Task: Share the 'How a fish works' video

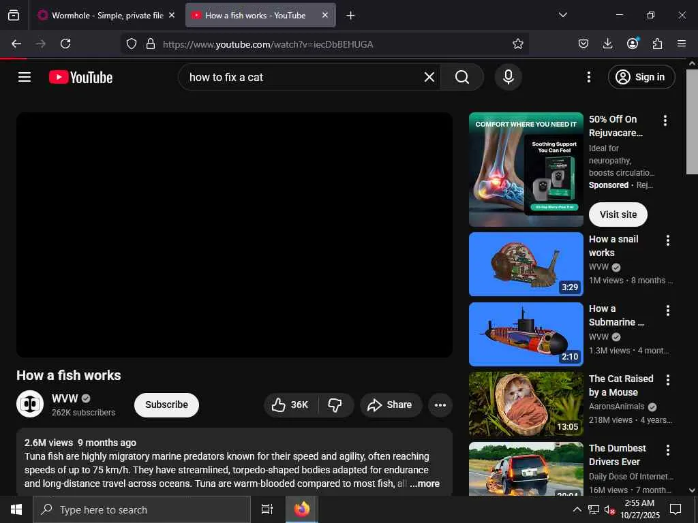Action: pyautogui.click(x=391, y=405)
